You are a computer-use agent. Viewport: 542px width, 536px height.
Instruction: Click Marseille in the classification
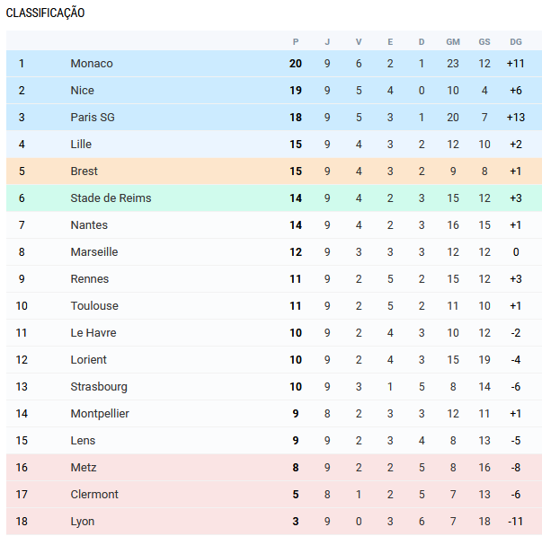[94, 252]
